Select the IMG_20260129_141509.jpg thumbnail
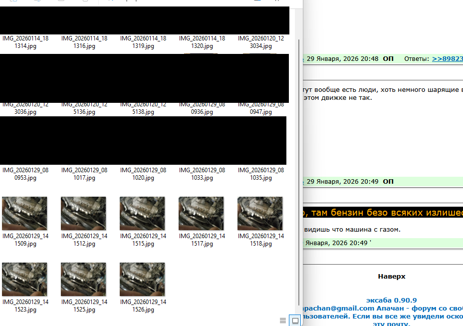The width and height of the screenshot is (463, 326). [25, 213]
